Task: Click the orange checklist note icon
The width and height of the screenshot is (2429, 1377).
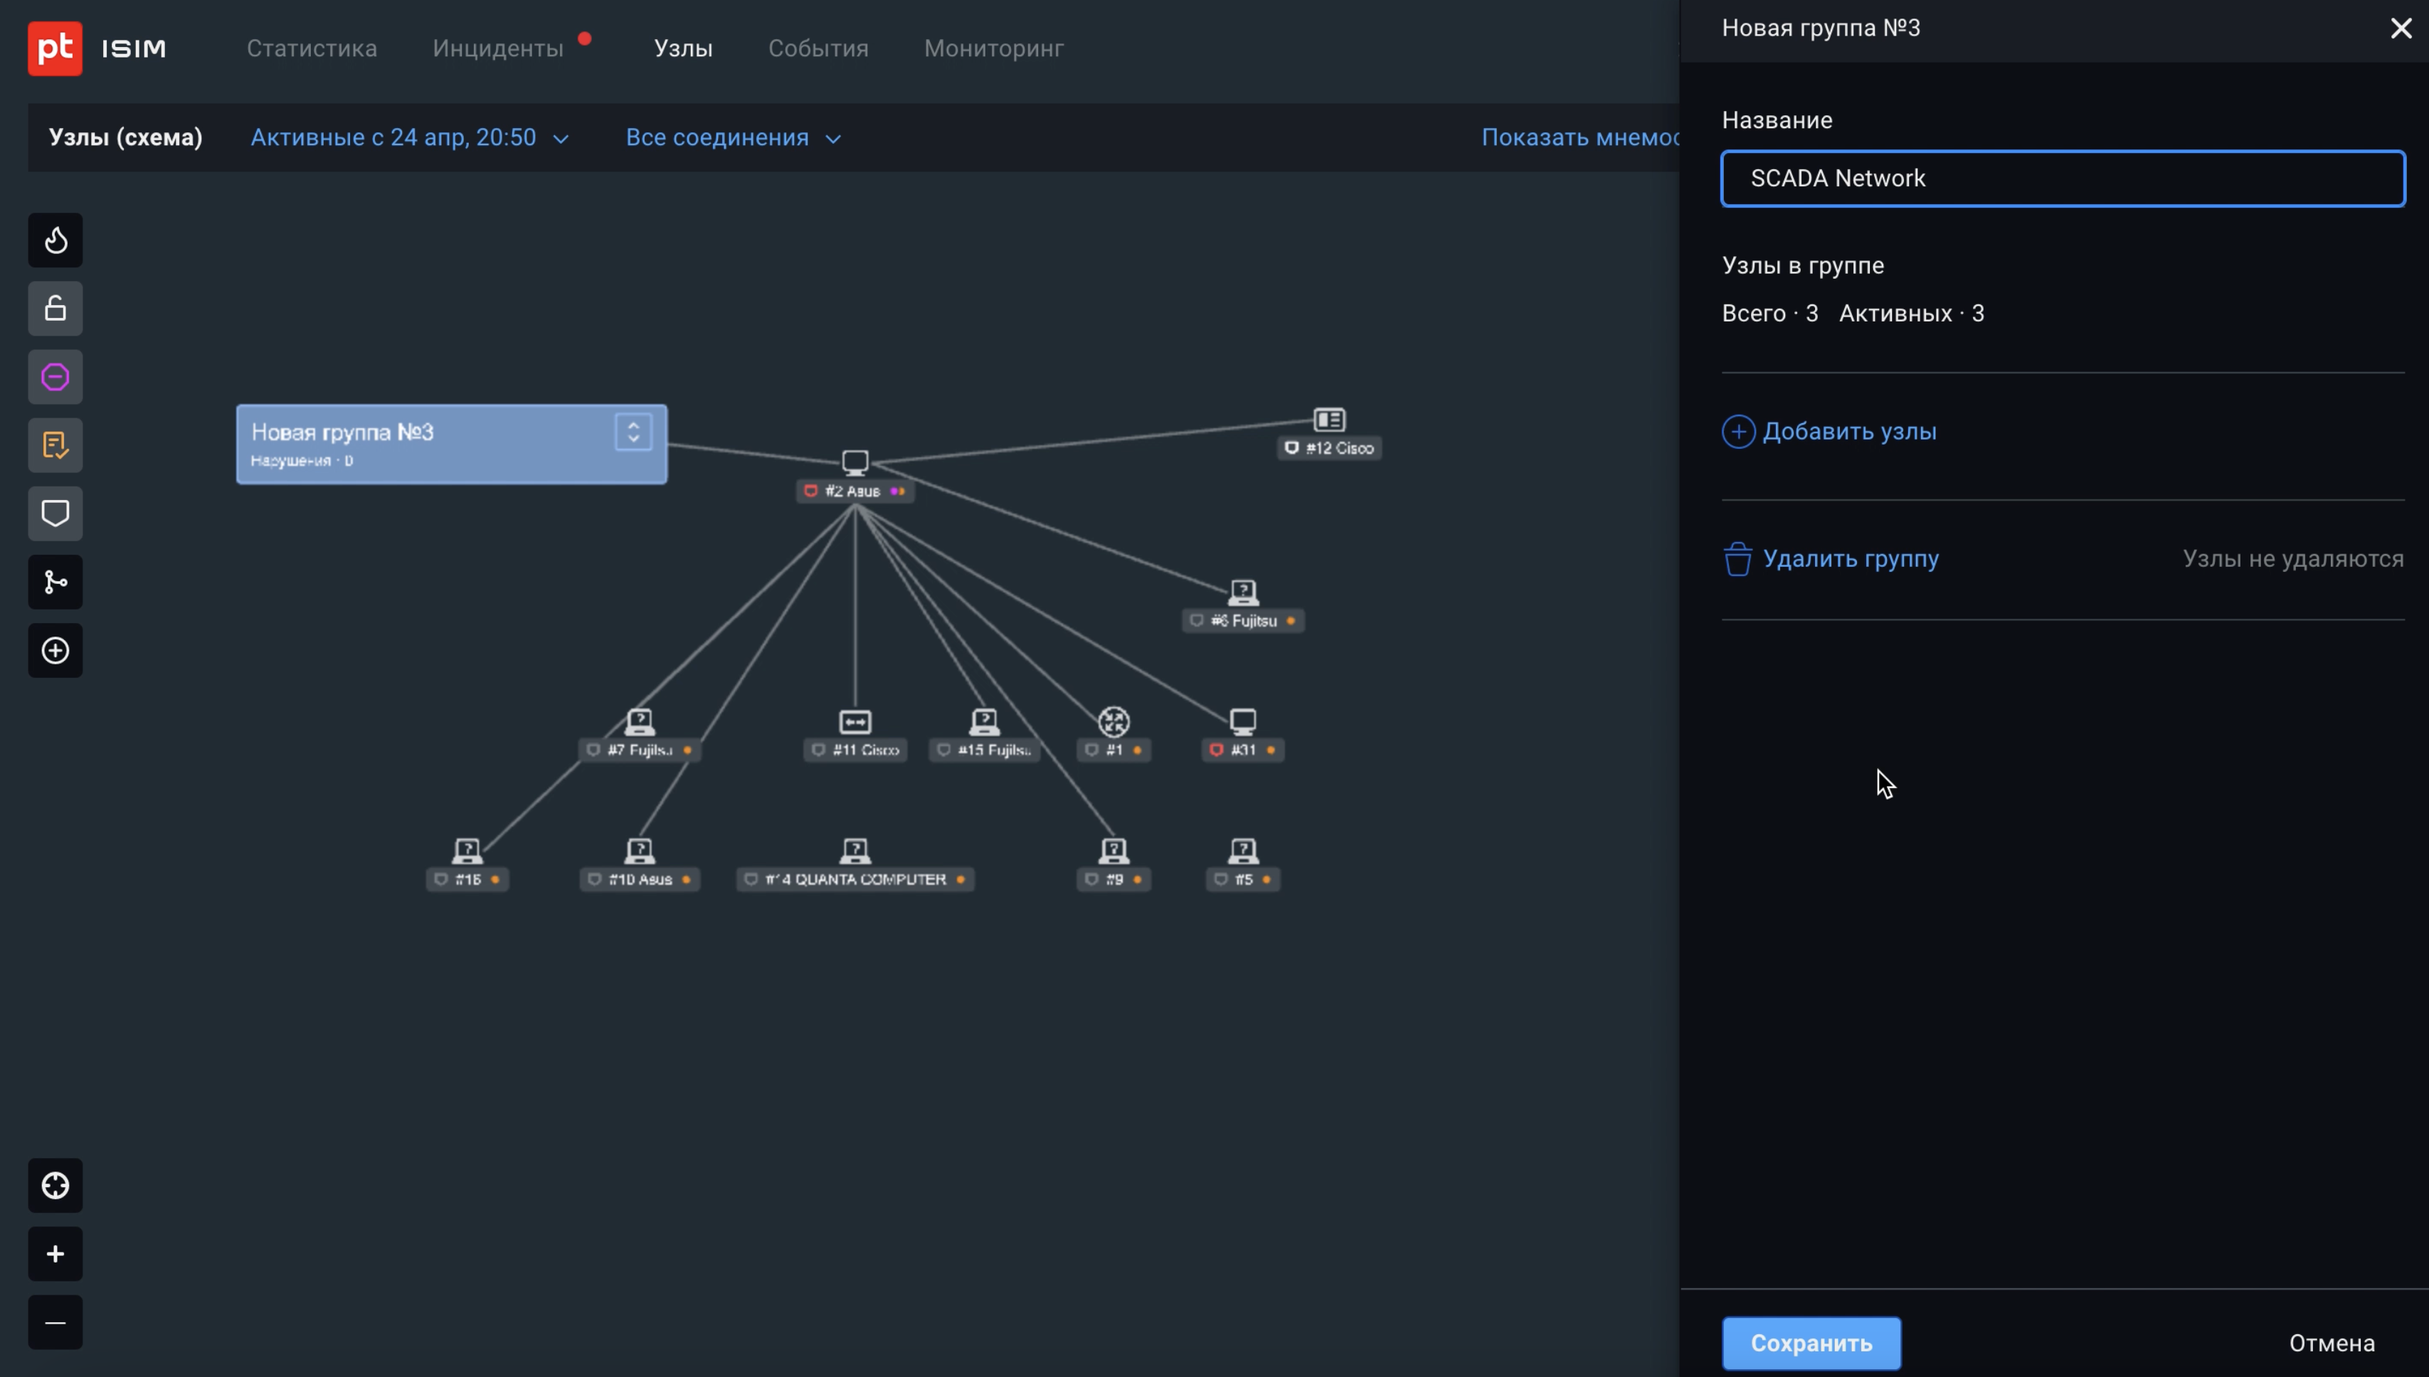Action: click(55, 445)
